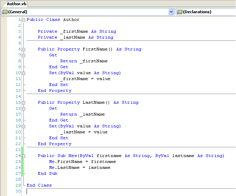
Task: Open the (General) dropdown arrow
Action: (171, 12)
